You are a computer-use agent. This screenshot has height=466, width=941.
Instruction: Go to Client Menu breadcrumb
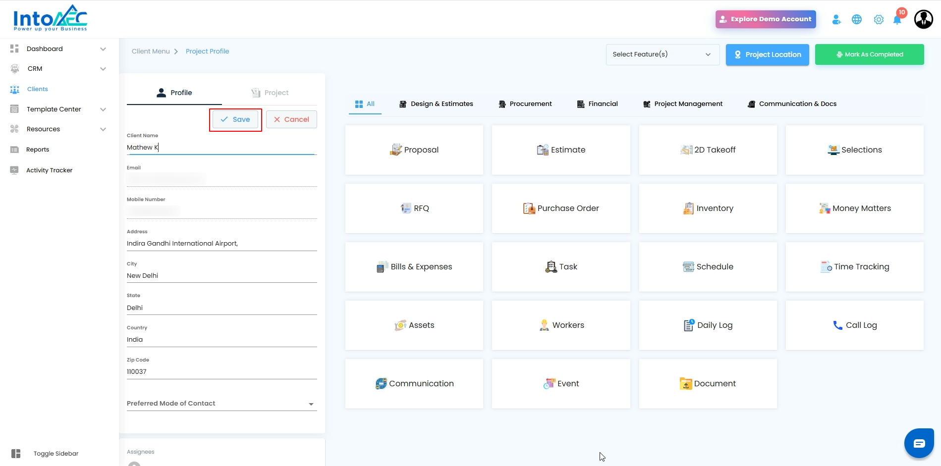click(x=151, y=52)
